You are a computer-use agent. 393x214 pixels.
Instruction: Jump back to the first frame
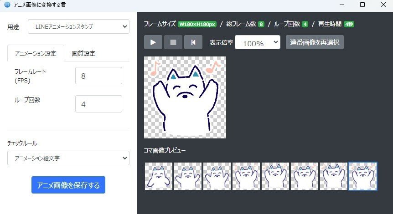point(193,42)
